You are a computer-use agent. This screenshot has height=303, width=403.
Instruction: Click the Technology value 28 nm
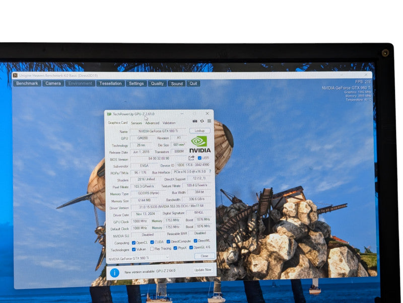coord(141,145)
